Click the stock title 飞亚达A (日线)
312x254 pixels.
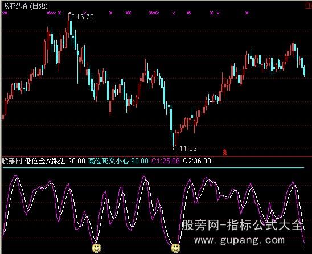25,6
